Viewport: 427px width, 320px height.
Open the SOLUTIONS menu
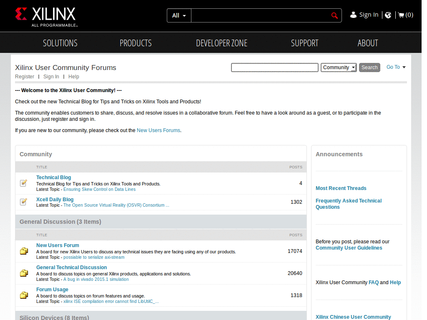[x=60, y=43]
